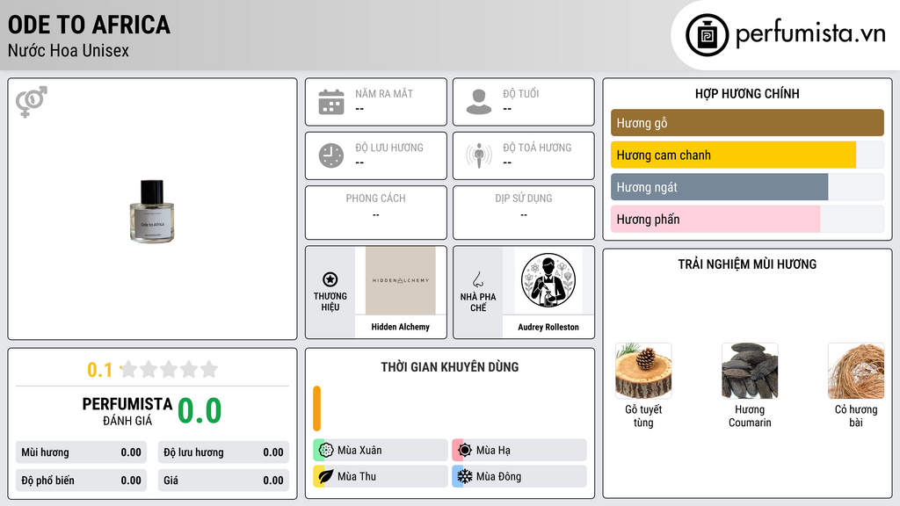Click the nose icon above Nhà pha chế
This screenshot has width=900, height=506.
click(477, 279)
